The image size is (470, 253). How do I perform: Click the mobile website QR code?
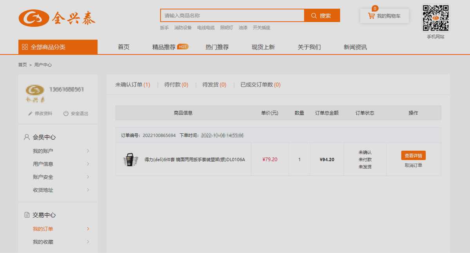tap(436, 18)
